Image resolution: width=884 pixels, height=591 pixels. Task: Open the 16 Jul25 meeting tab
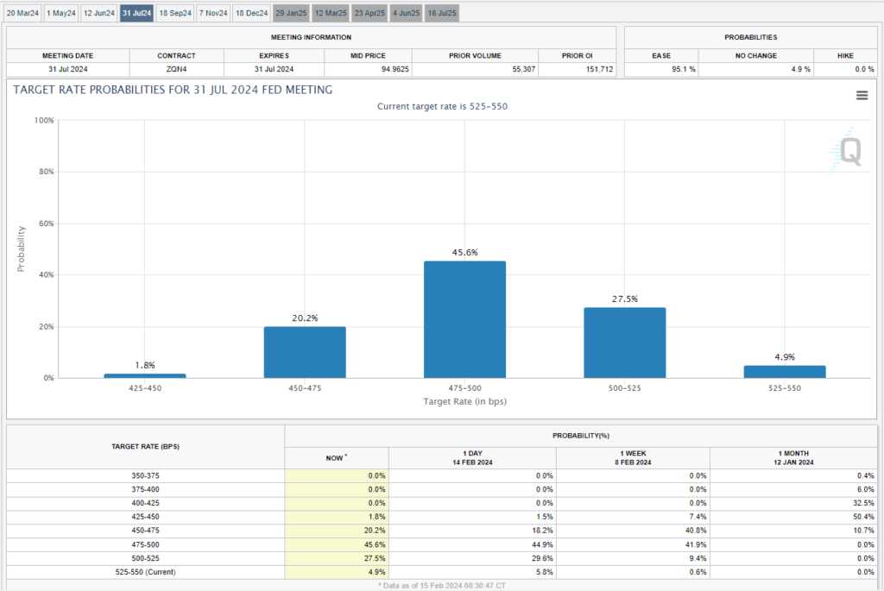point(442,13)
